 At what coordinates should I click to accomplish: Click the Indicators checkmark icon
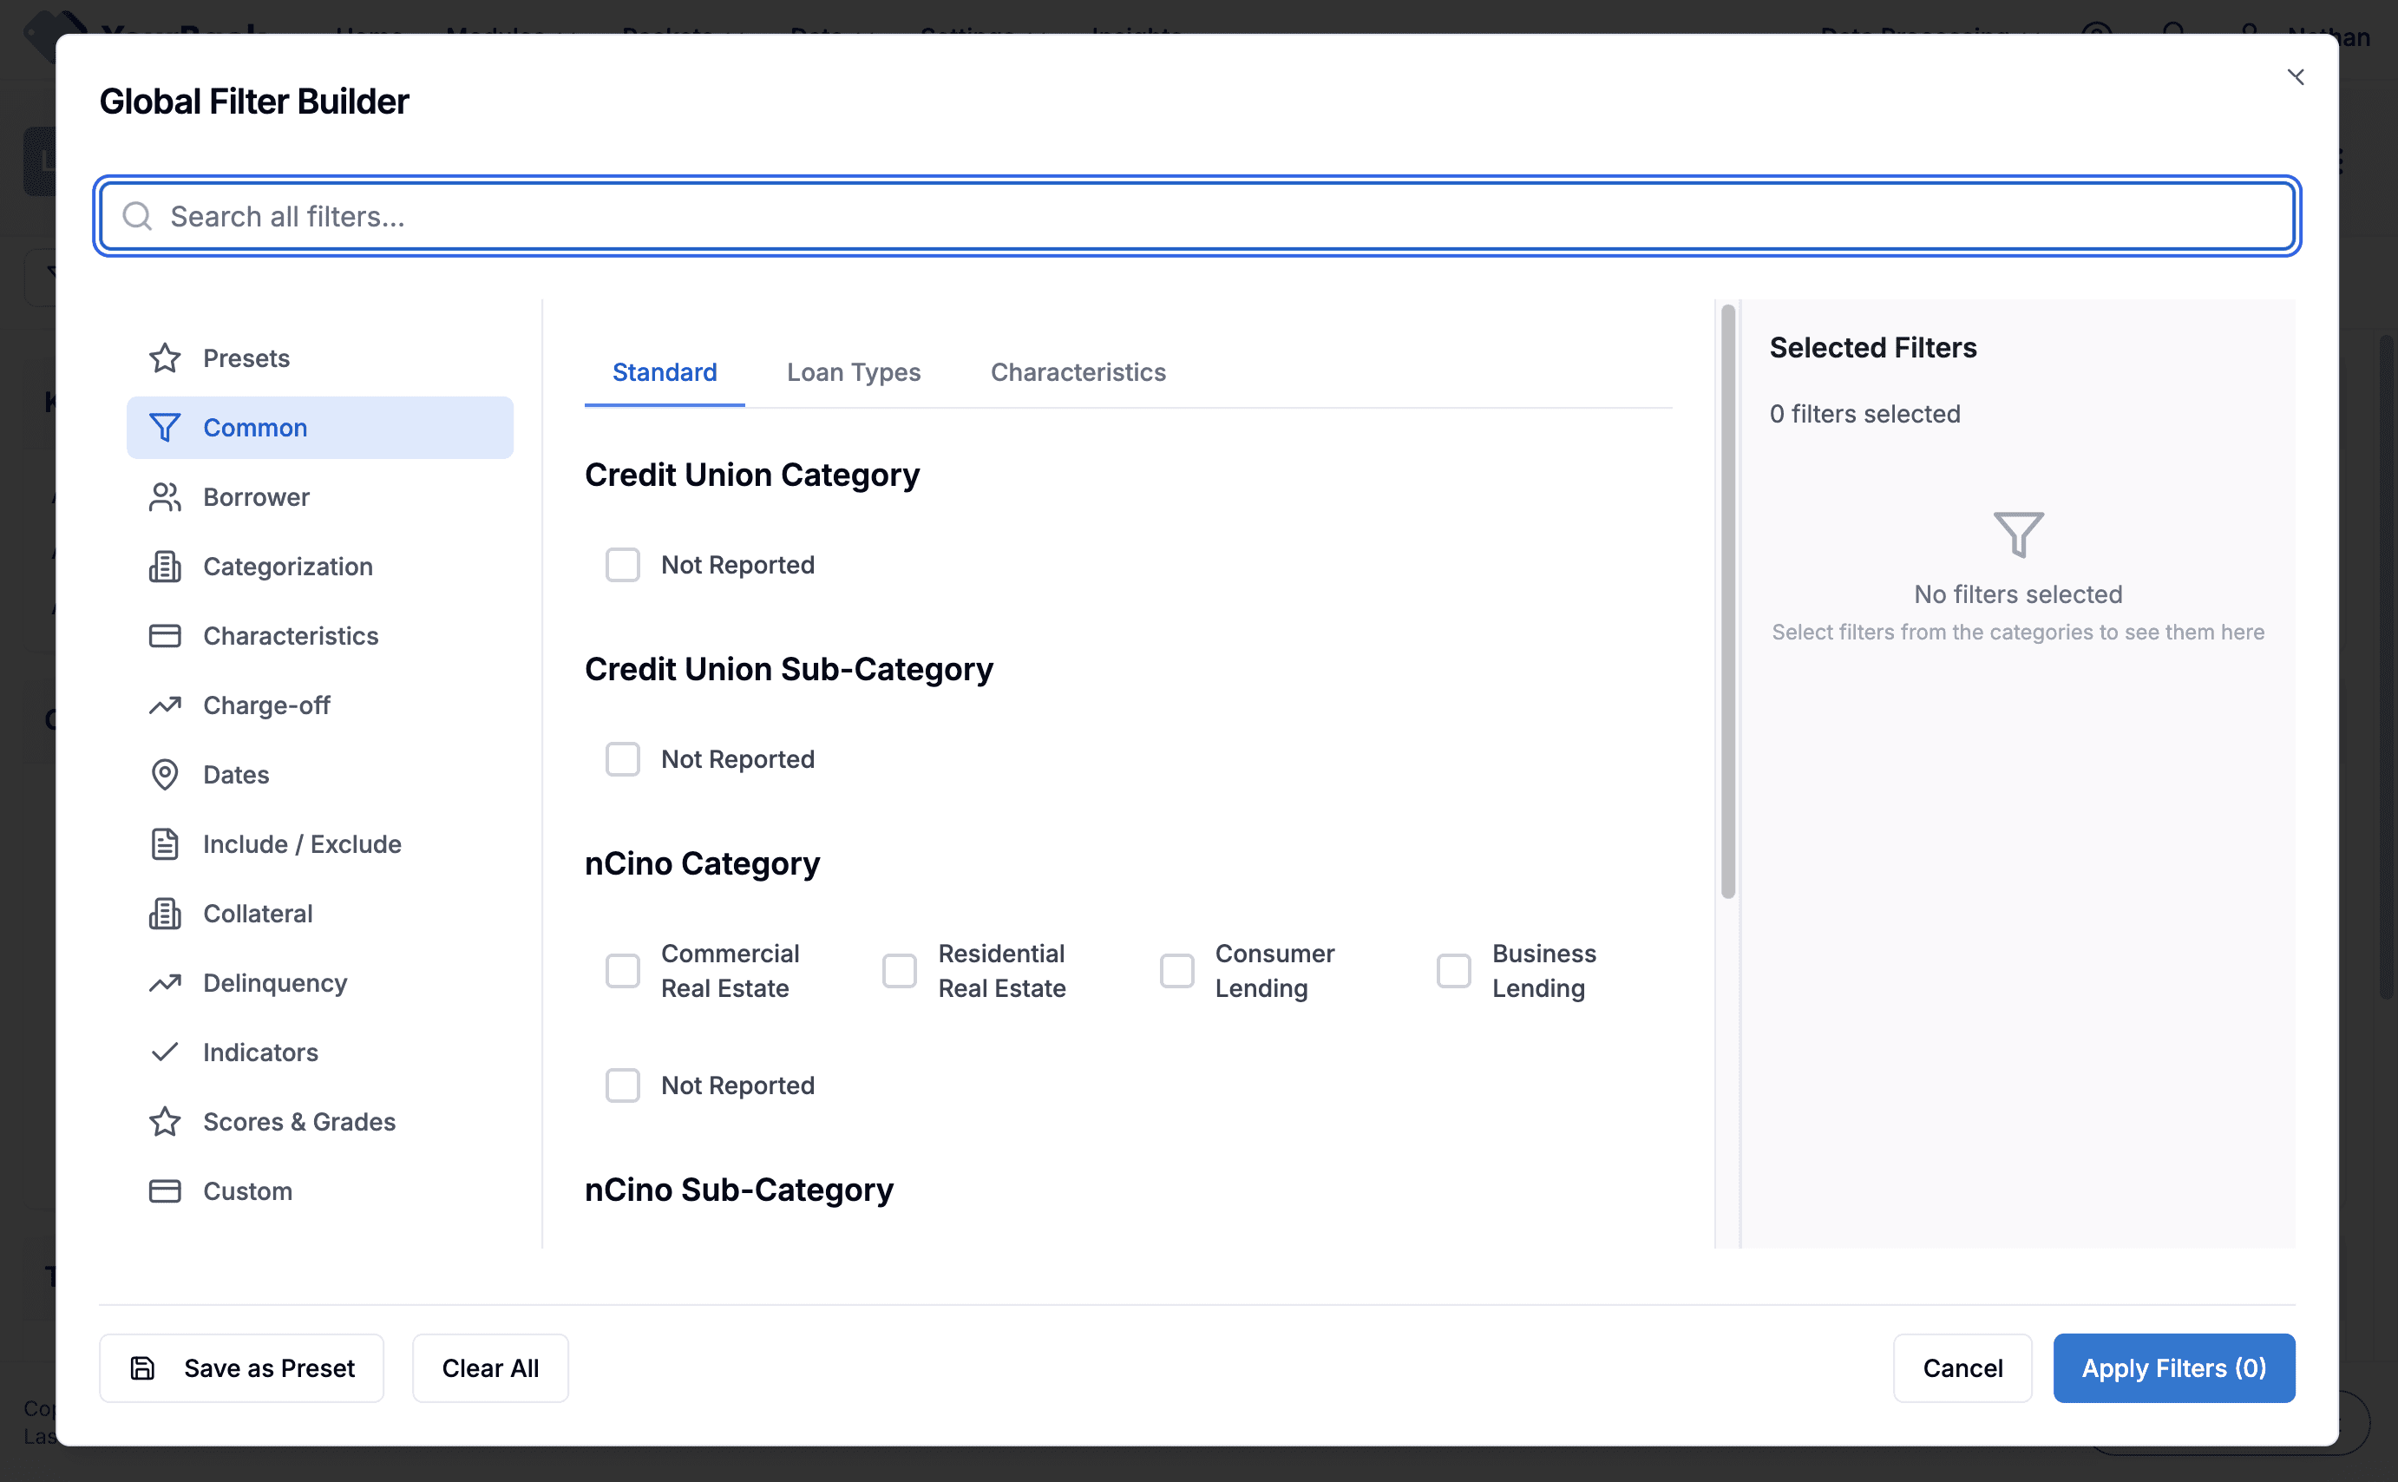165,1052
